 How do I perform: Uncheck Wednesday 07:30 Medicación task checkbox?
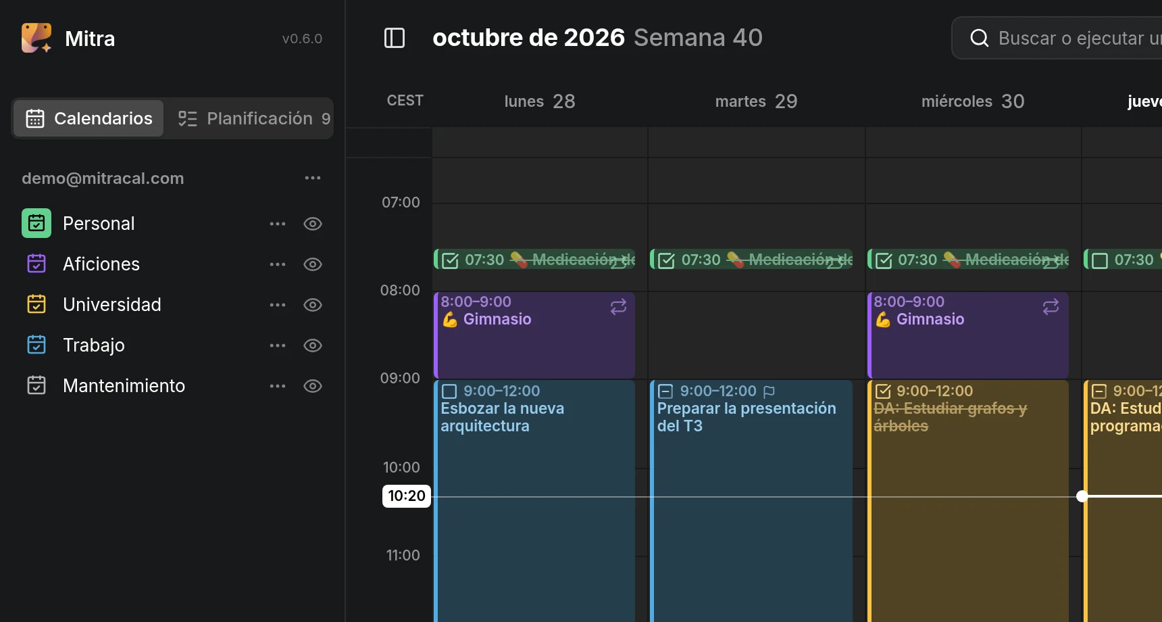[x=884, y=260]
